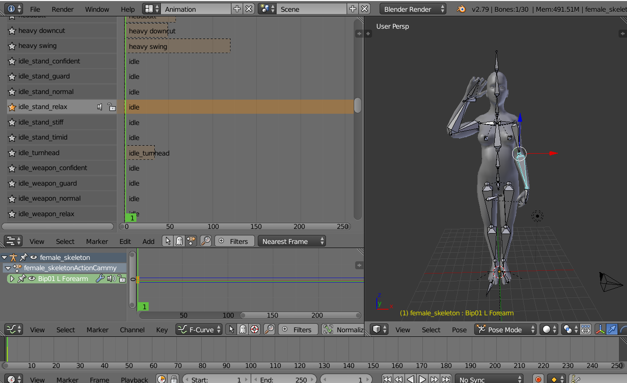Mute the idle_stand_relax track speaker icon
Screen dimensions: 627x383
[x=100, y=107]
